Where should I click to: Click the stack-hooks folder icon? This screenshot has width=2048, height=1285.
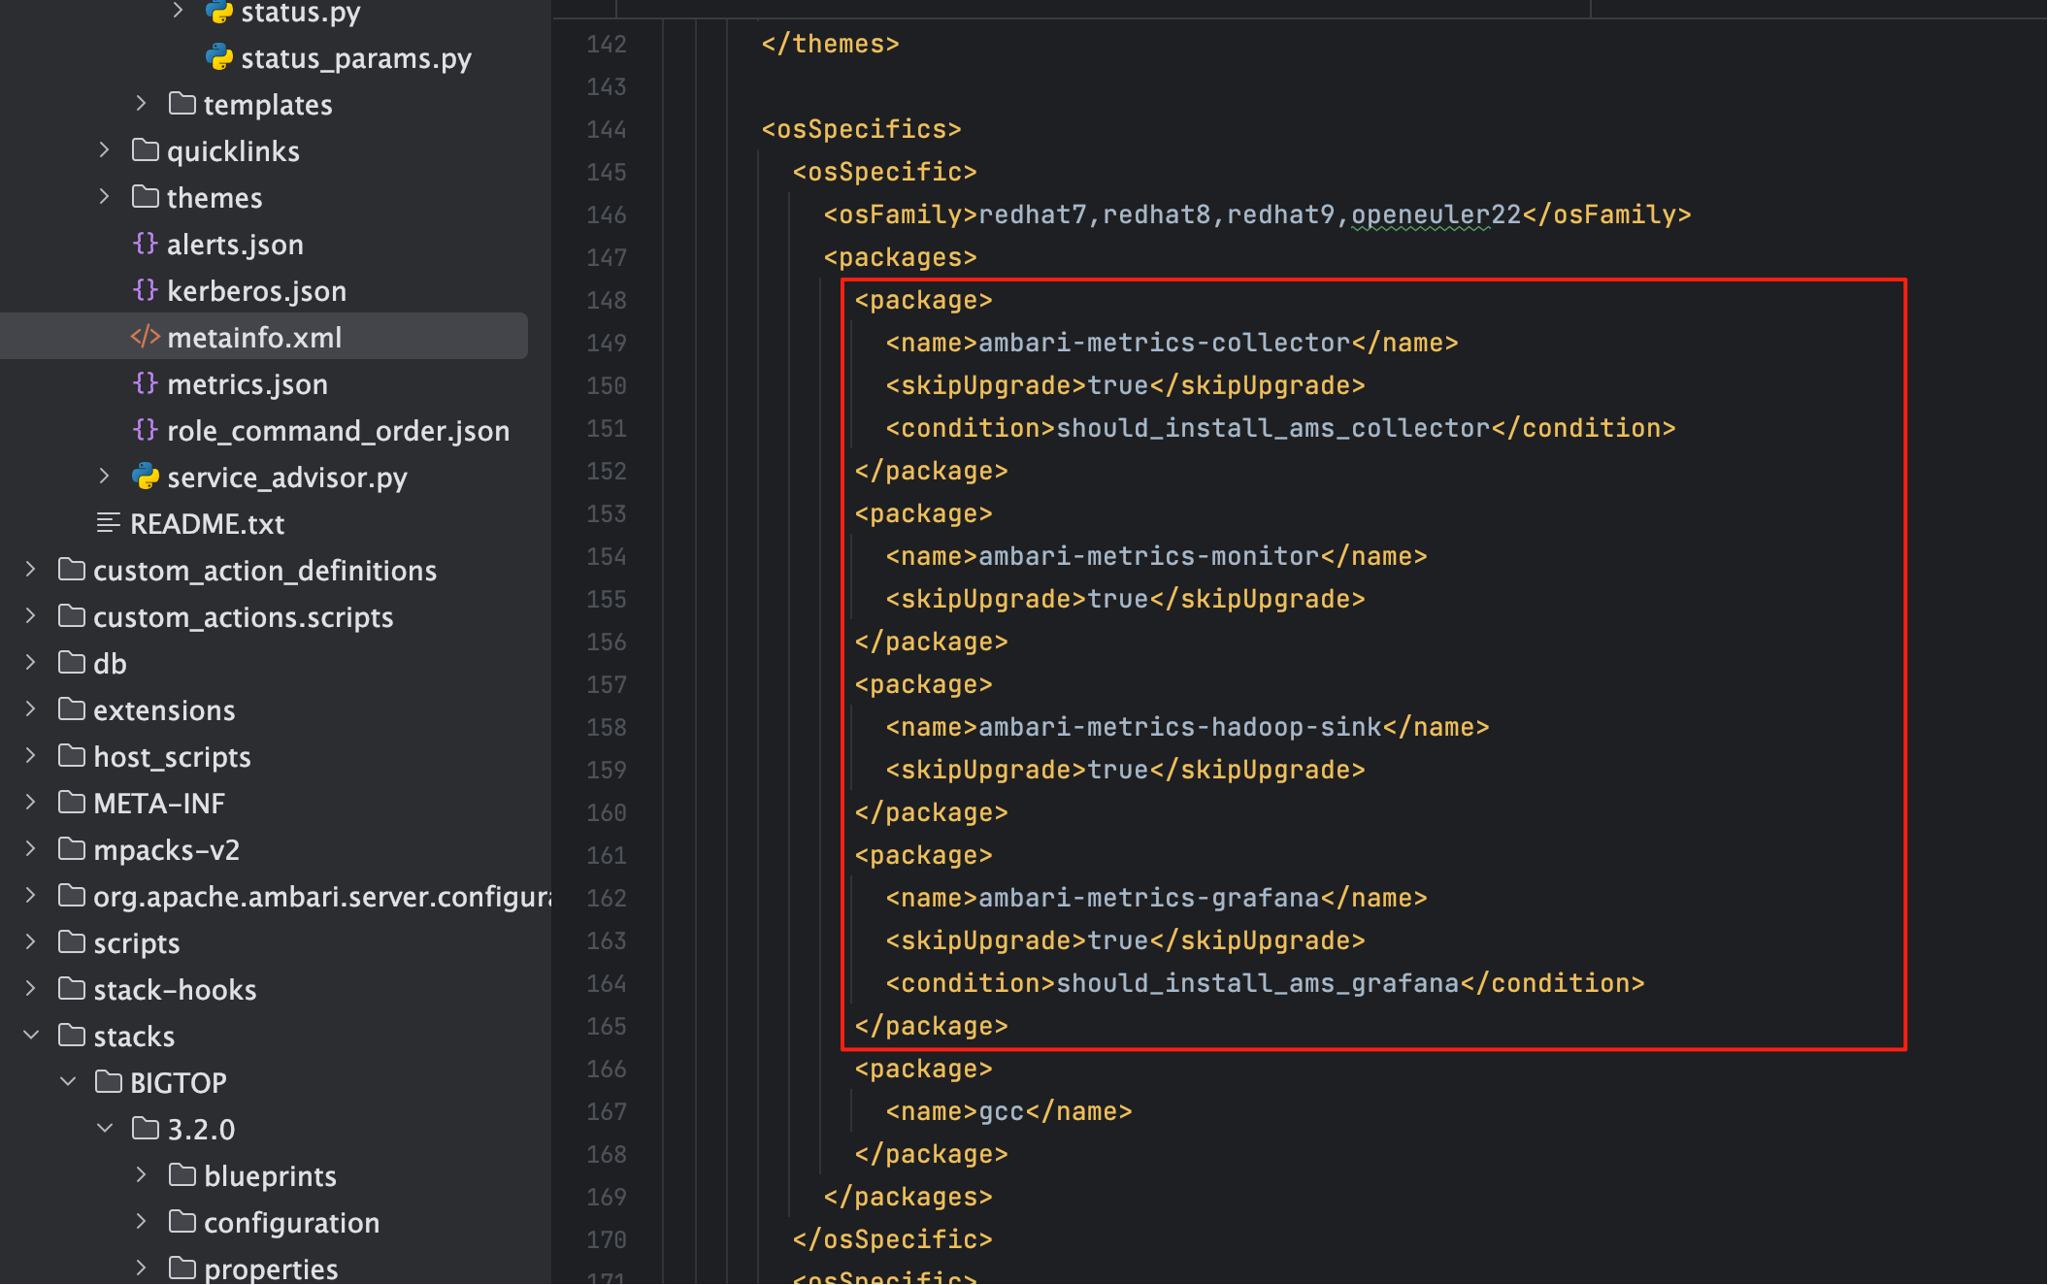tap(72, 989)
